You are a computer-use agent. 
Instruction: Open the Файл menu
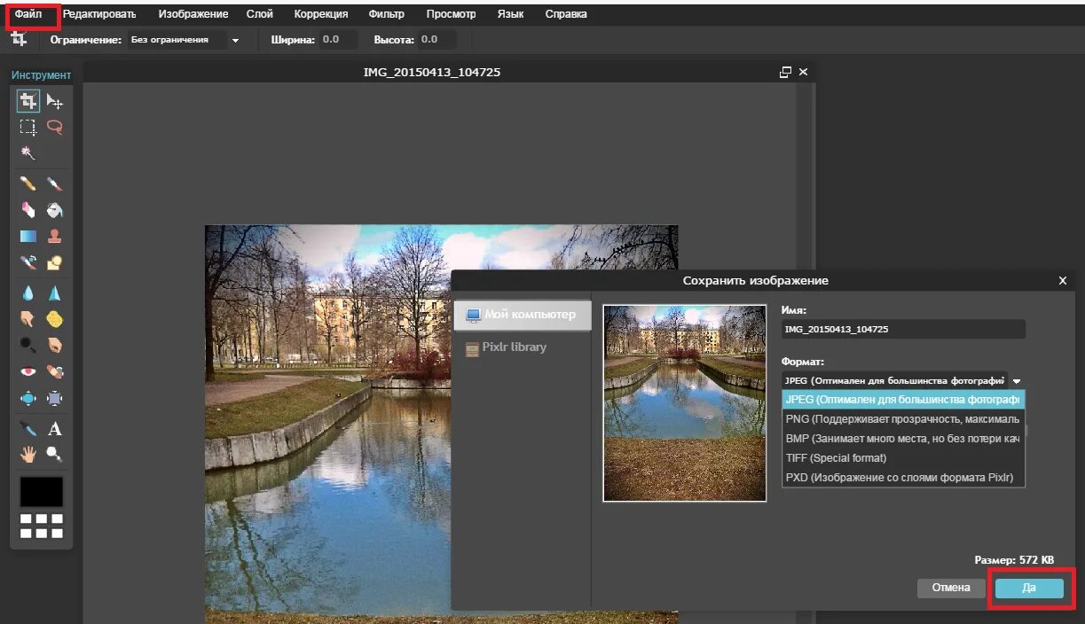28,14
